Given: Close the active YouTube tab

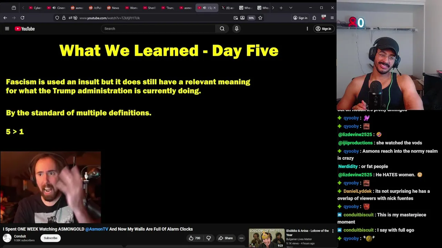Looking at the screenshot, I should click(x=214, y=8).
